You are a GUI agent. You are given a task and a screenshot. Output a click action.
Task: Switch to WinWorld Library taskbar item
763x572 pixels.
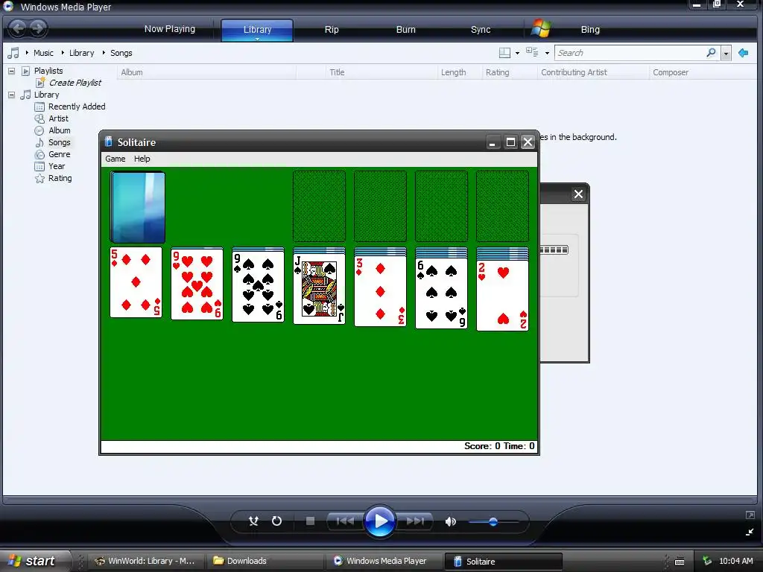145,561
